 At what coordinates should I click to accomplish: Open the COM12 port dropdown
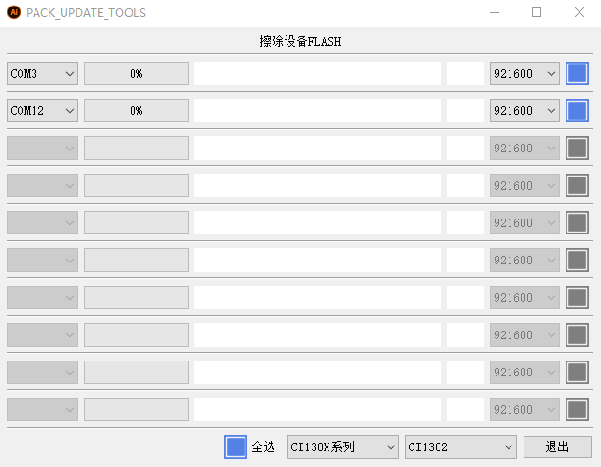point(43,111)
